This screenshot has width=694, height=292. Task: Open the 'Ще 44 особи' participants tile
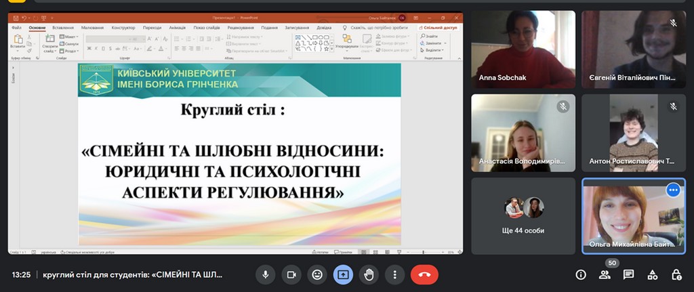point(523,215)
